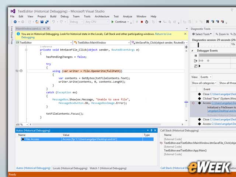This screenshot has width=236, height=177.
Task: Click the Clear Bookmarks icon with red X
Action: point(222,22)
